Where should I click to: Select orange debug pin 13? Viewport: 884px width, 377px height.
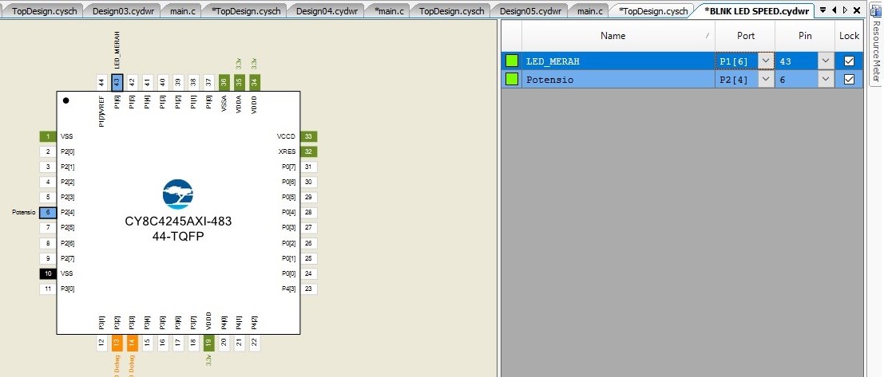point(117,342)
